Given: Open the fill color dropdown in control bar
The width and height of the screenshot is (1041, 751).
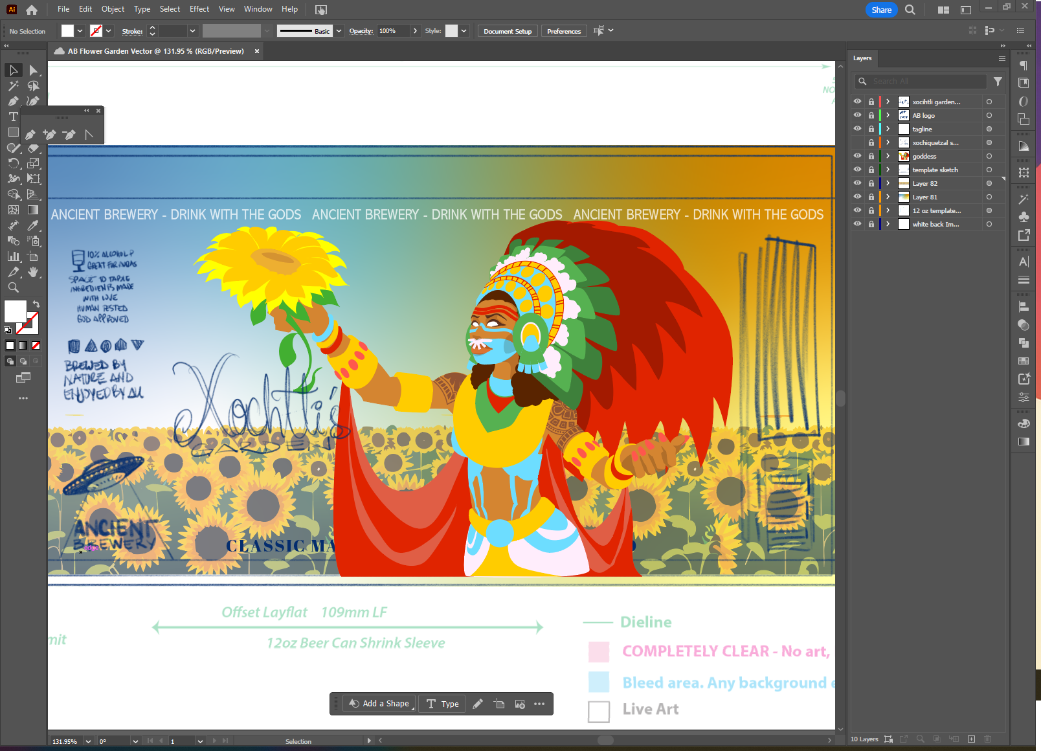Looking at the screenshot, I should [80, 30].
